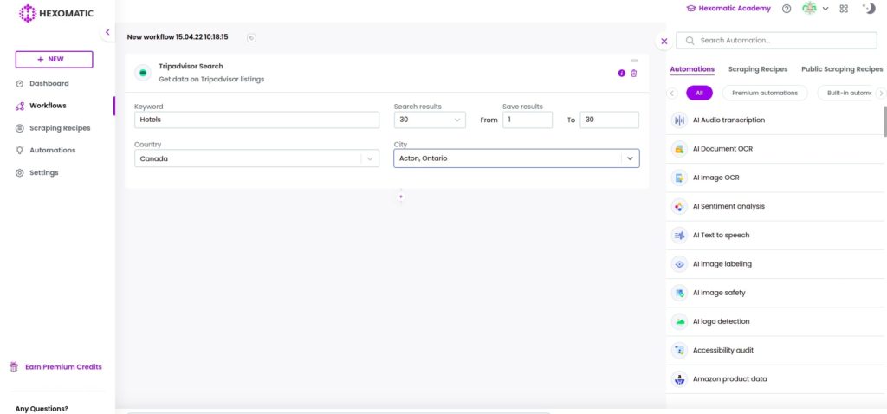
Task: Switch to the Scraping Recipes tab
Action: (757, 69)
